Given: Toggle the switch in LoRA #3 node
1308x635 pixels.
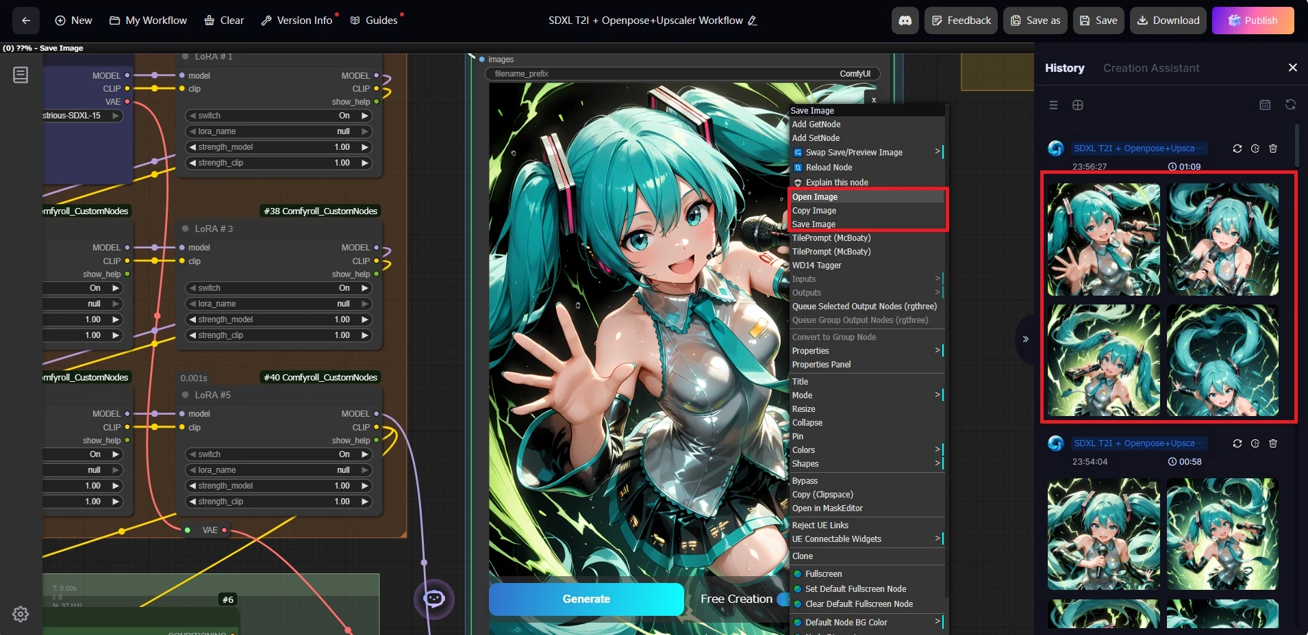Looking at the screenshot, I should (x=278, y=288).
